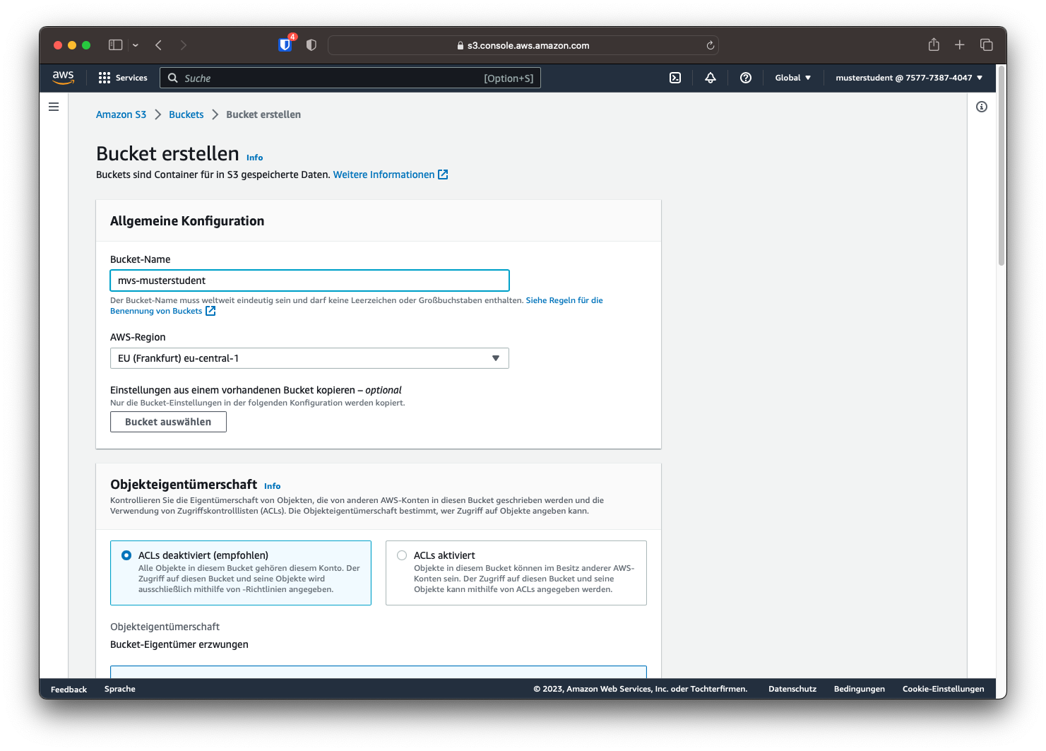
Task: Click the Bucket-Name input field
Action: click(309, 280)
